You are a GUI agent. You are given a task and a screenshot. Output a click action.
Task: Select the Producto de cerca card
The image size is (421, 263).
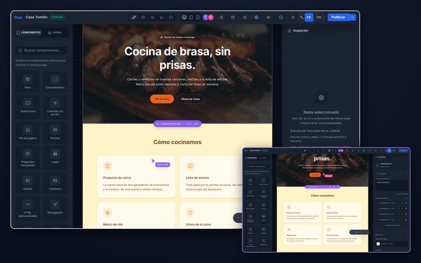[x=136, y=177]
